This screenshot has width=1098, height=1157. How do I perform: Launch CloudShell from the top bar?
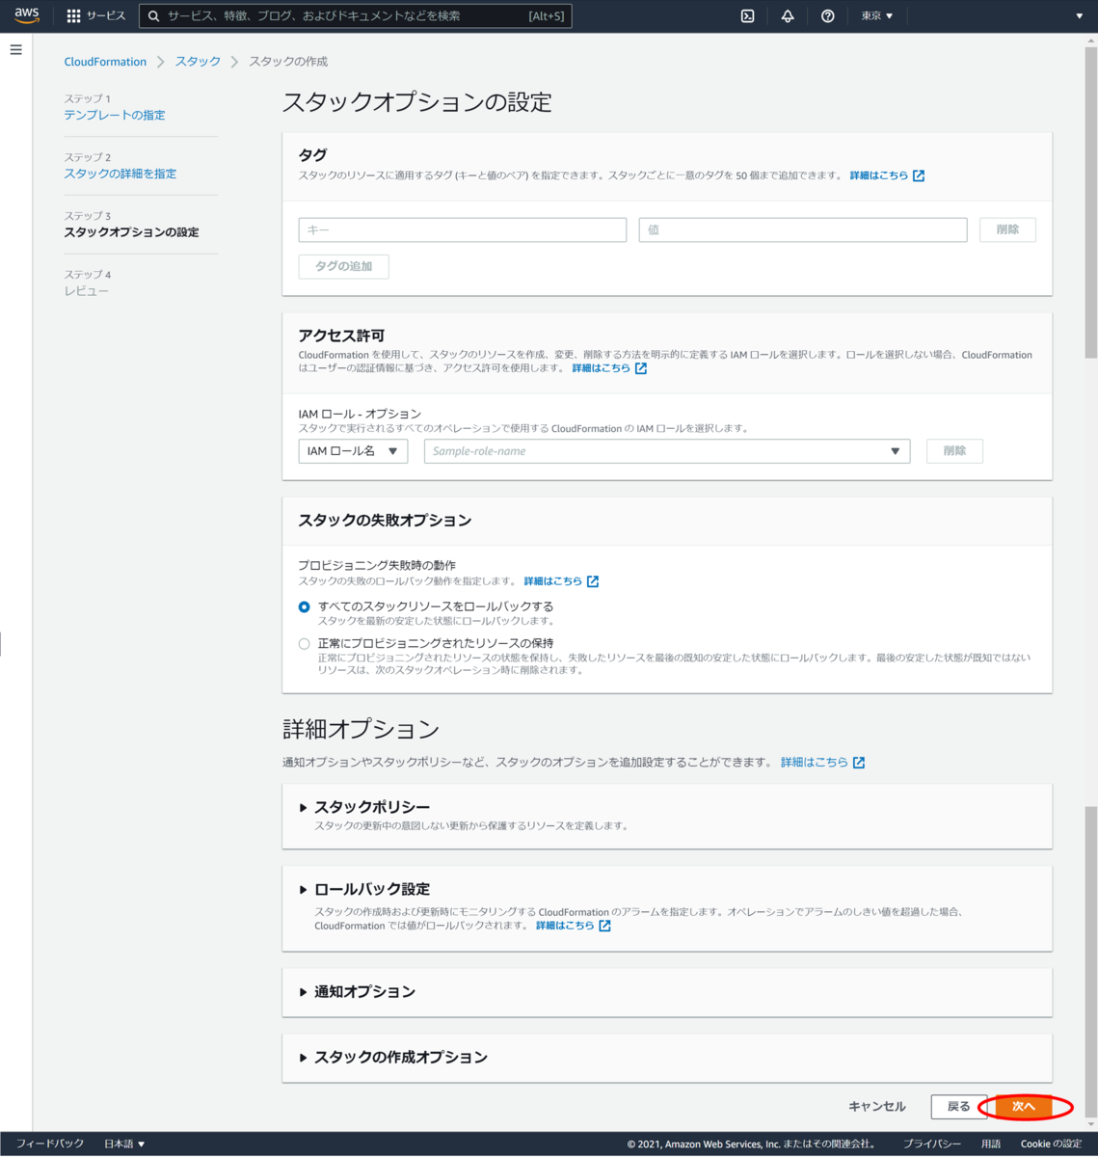[x=747, y=16]
